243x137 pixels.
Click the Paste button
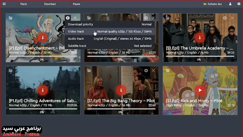[22, 4]
